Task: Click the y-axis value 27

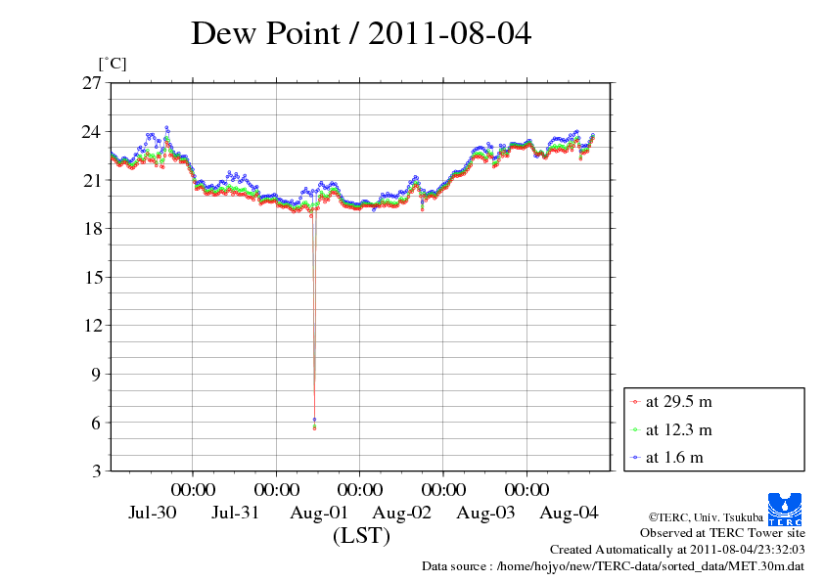Action: [91, 83]
